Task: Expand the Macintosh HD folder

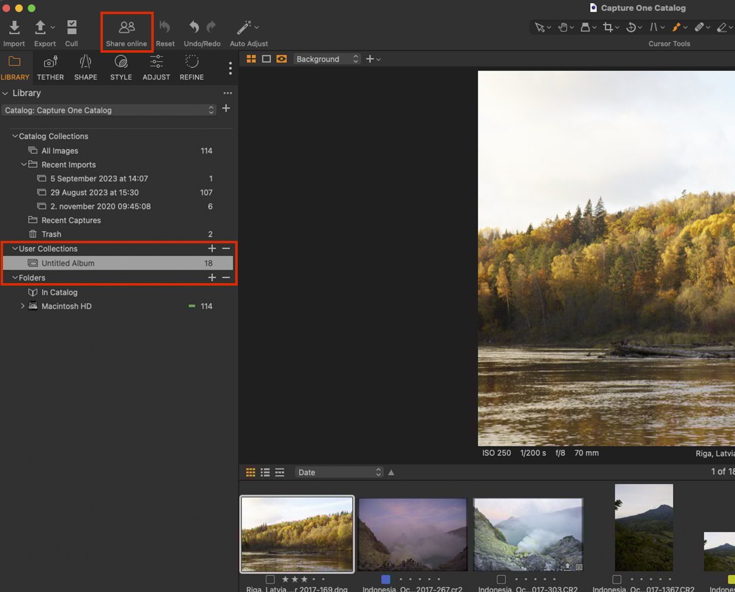Action: tap(23, 306)
